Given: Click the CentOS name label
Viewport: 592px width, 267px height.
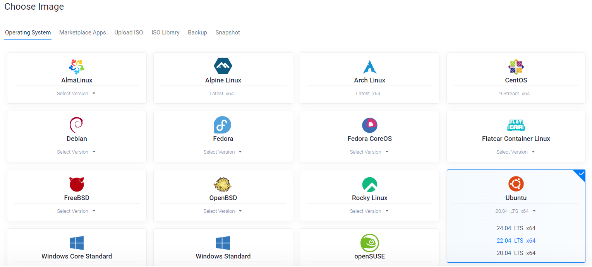Looking at the screenshot, I should pos(516,80).
